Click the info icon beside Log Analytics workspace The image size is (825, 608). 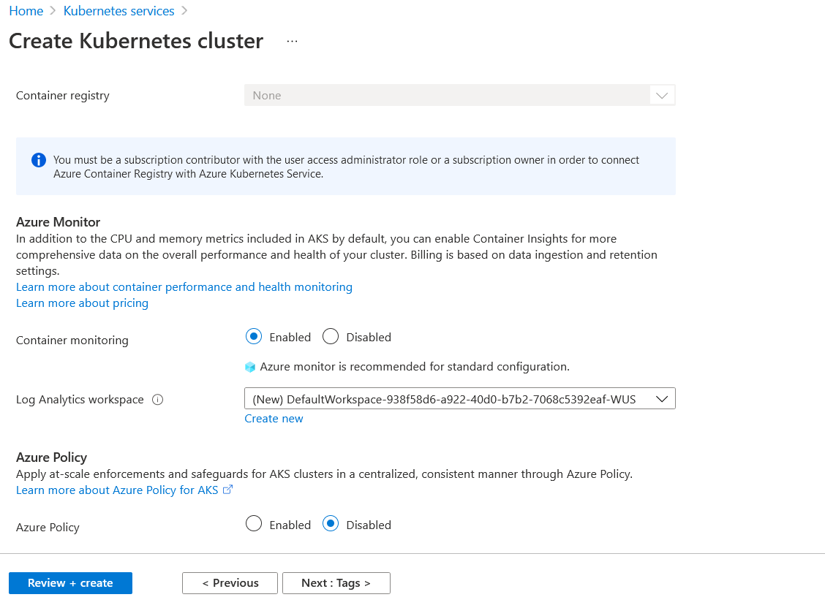157,400
